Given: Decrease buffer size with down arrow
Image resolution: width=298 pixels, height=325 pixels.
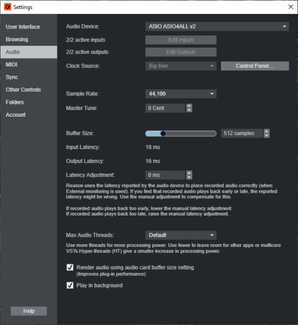Looking at the screenshot, I should 267,136.
